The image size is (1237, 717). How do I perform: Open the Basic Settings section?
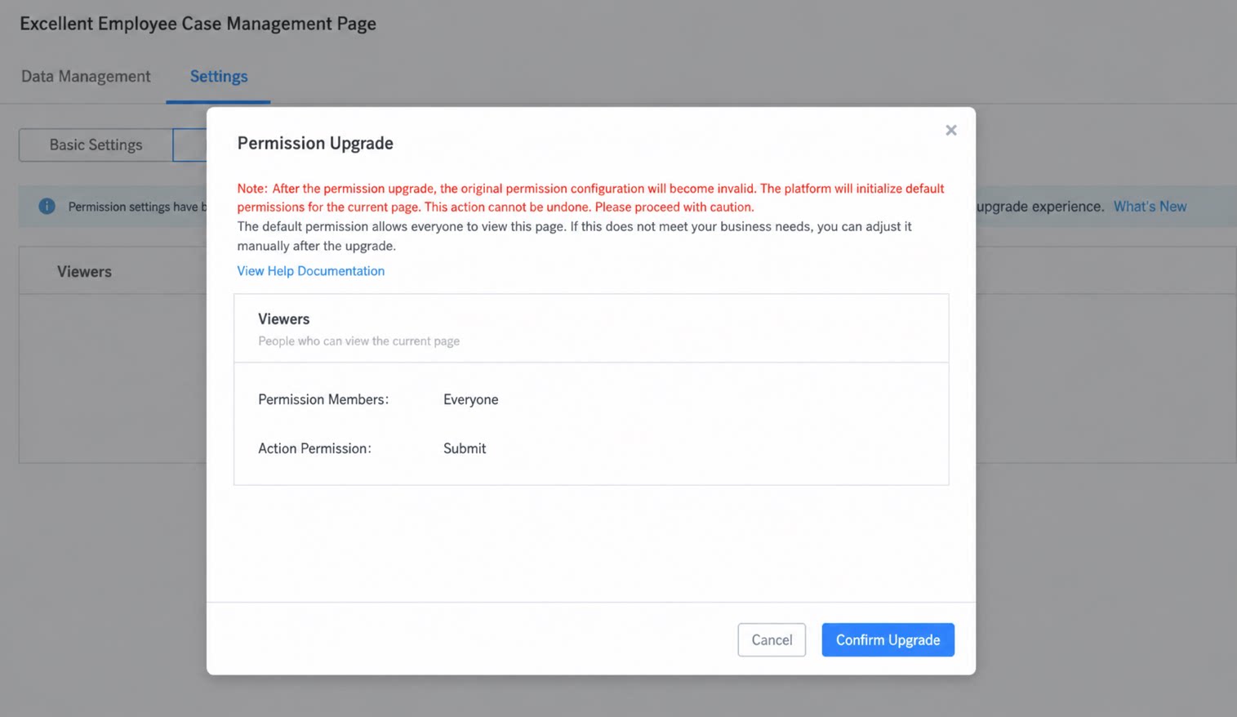96,145
